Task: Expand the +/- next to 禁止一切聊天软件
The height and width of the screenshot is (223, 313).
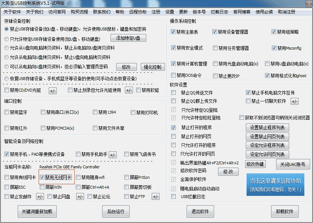Action: point(295,101)
